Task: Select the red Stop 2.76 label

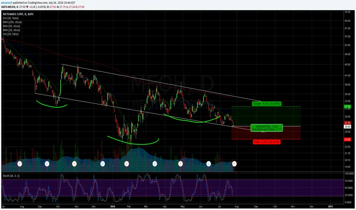Action: 267,142
